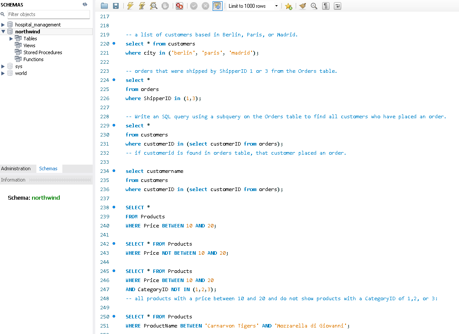The image size is (459, 334).
Task: Save the script to file
Action: 116,6
